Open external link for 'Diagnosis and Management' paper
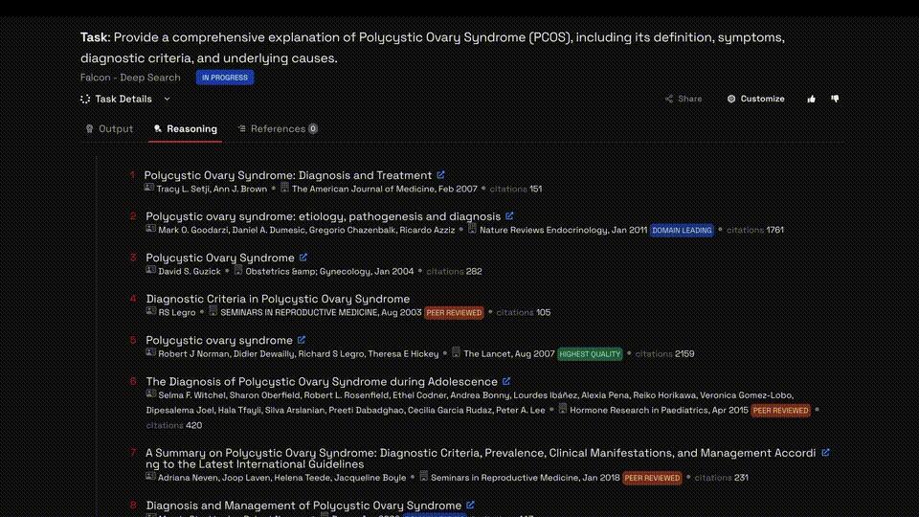The image size is (919, 517). (470, 505)
